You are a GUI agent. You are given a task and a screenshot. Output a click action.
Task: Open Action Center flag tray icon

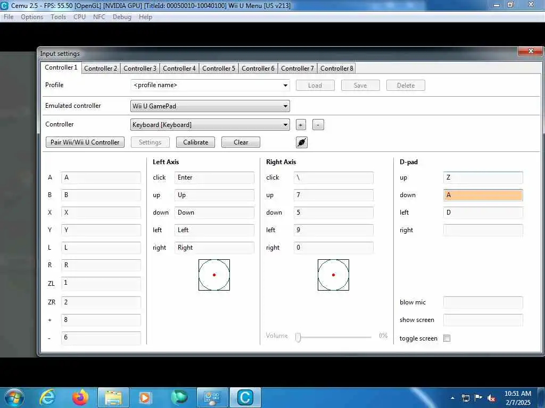pos(478,398)
